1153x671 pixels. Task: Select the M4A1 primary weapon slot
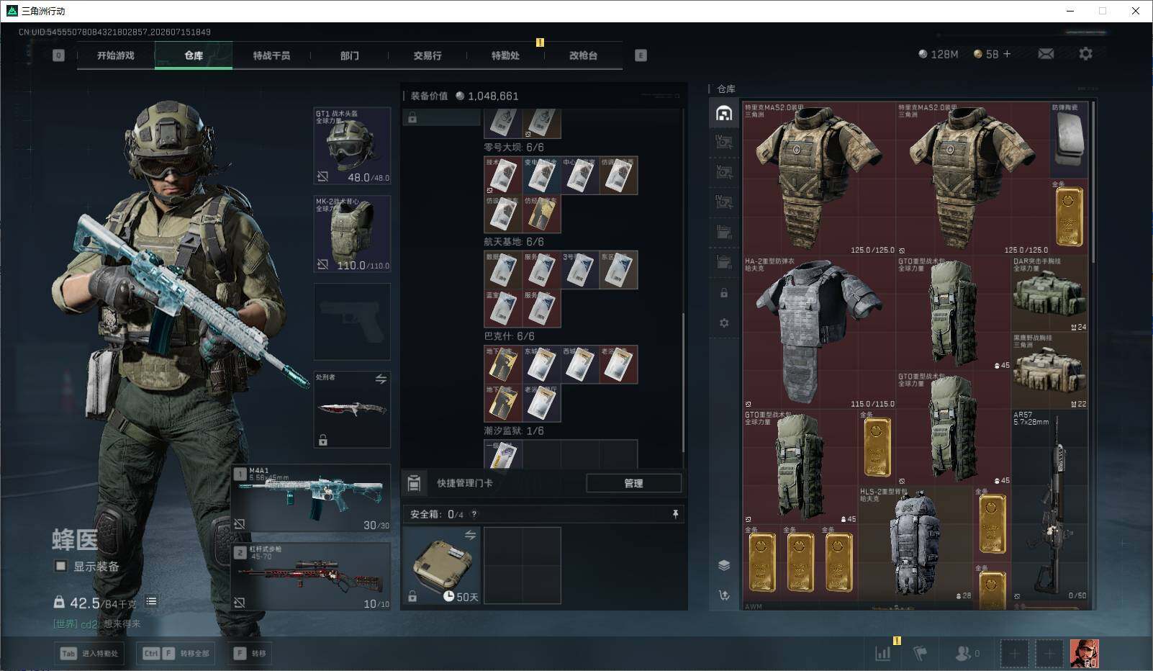tap(312, 498)
